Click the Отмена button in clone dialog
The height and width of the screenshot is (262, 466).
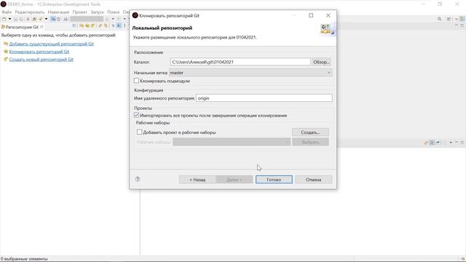coord(313,180)
